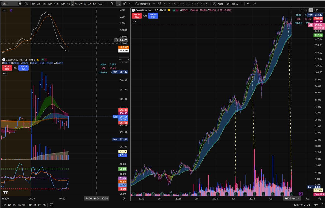Click the SELL 297.51 button on 2-minute chart
The image size is (325, 208).
pyautogui.click(x=7, y=68)
